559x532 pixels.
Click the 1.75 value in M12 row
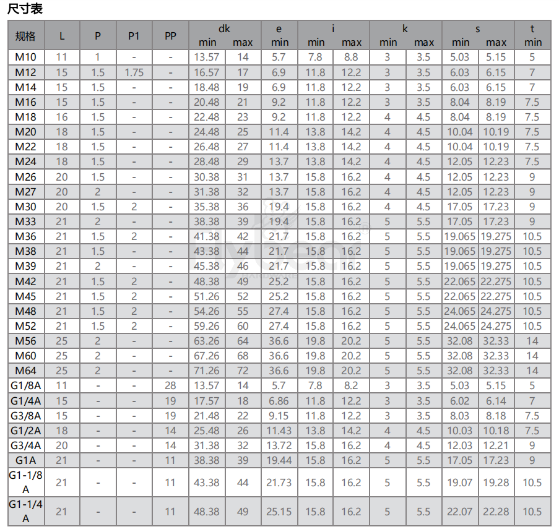134,72
